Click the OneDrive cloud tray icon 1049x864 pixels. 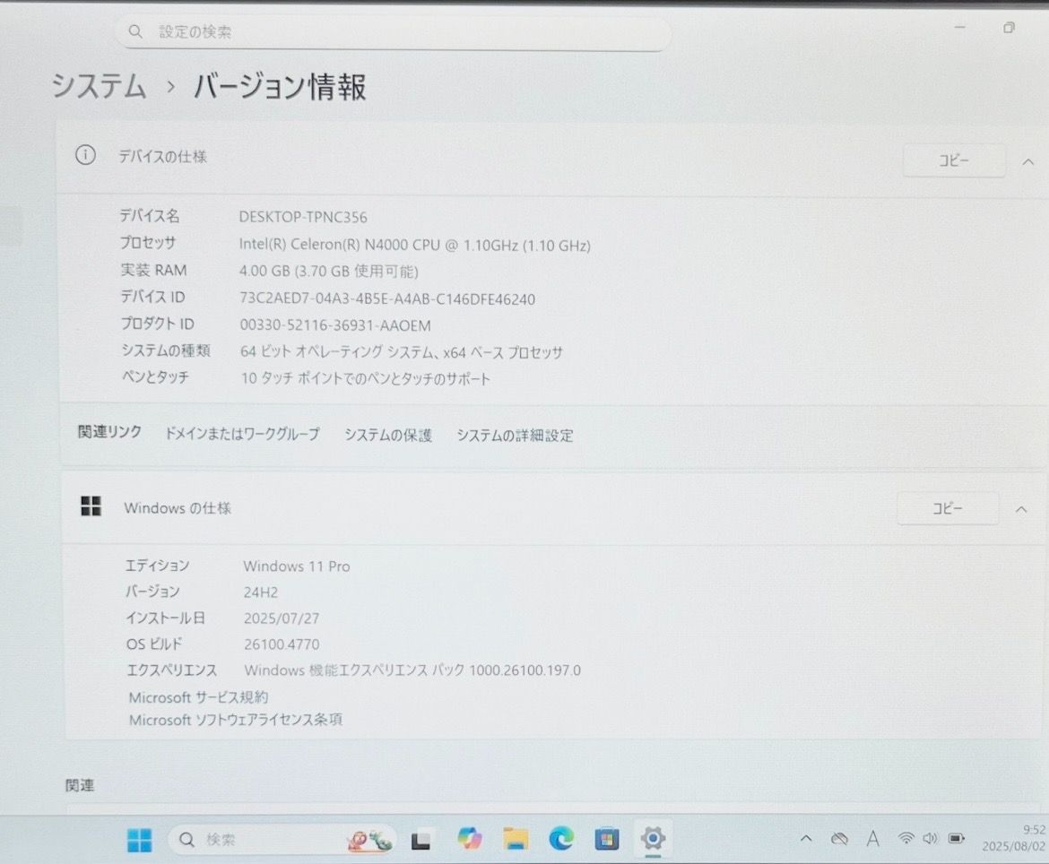(839, 839)
